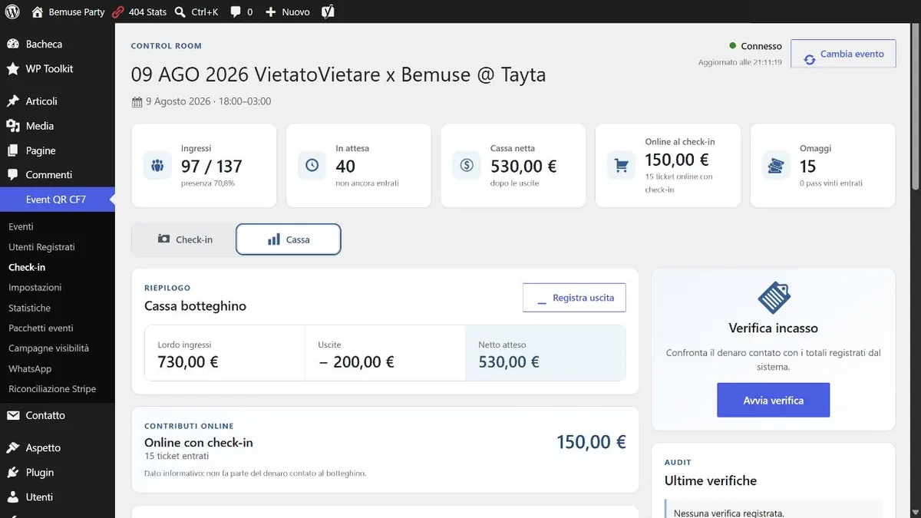
Task: Switch to the Check-in tab
Action: [x=184, y=239]
